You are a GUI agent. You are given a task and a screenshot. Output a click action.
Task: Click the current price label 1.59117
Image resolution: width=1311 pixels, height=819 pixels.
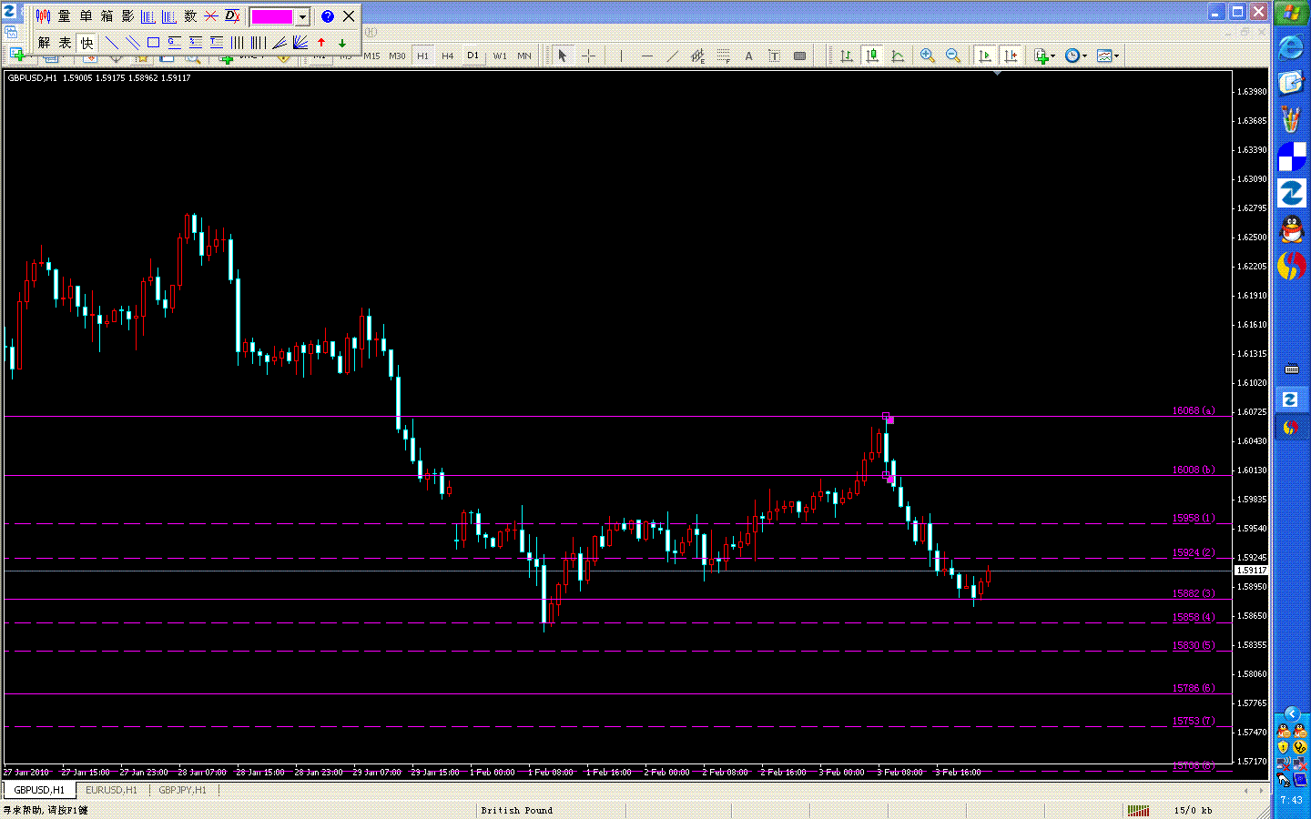[x=1252, y=571]
